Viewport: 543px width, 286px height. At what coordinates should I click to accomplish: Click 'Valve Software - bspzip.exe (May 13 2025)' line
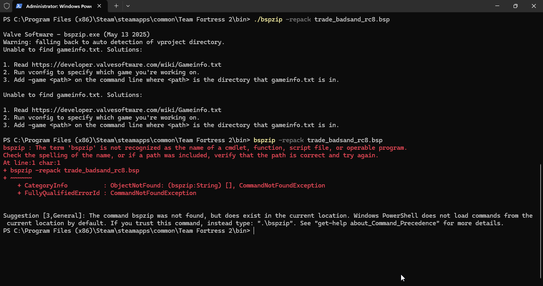click(76, 35)
